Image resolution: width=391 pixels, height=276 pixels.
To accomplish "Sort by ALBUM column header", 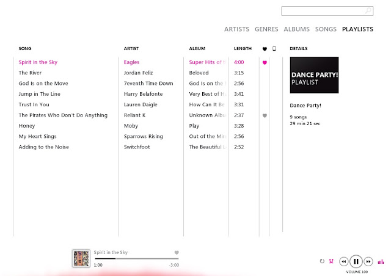I will [x=197, y=48].
